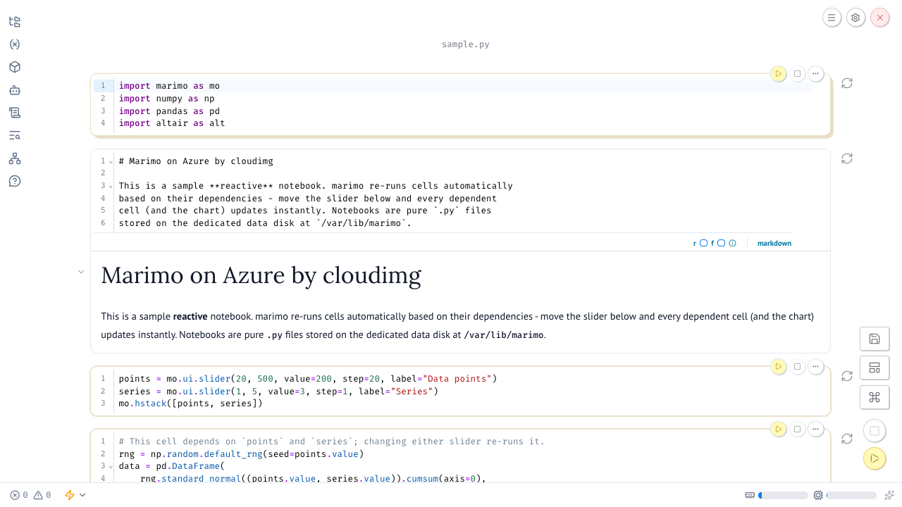Click refresh icon beside the imports cell

[847, 83]
